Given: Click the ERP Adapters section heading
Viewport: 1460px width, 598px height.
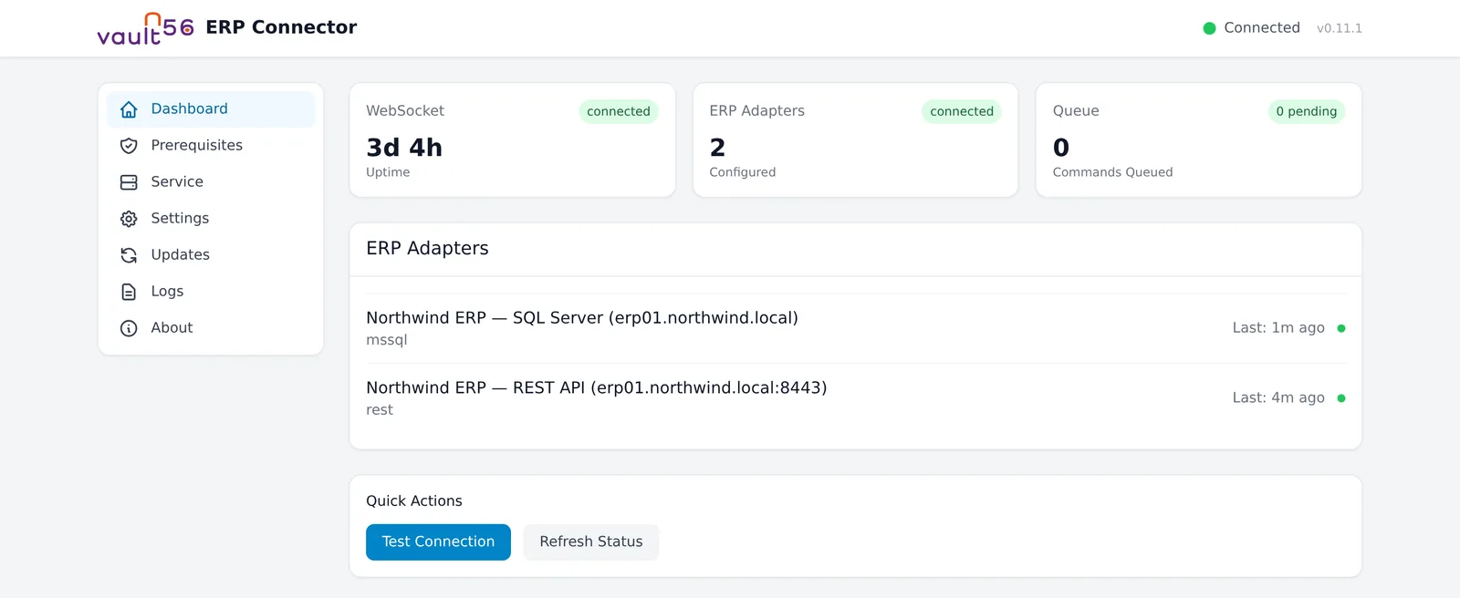Looking at the screenshot, I should 427,249.
